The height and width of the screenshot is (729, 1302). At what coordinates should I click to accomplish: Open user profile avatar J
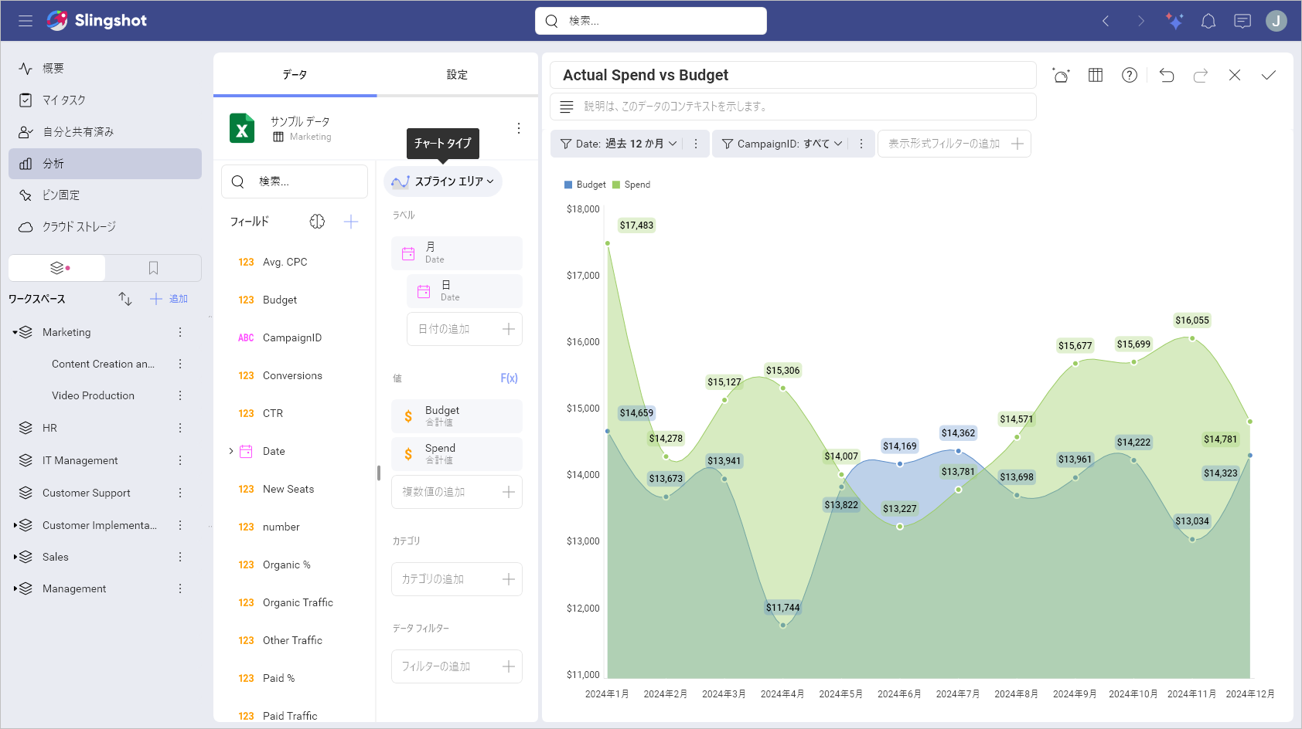pyautogui.click(x=1276, y=21)
